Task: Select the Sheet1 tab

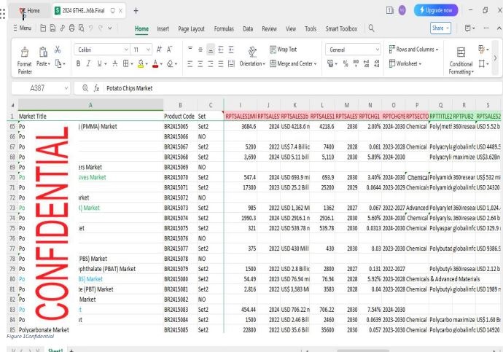Action: point(55,350)
